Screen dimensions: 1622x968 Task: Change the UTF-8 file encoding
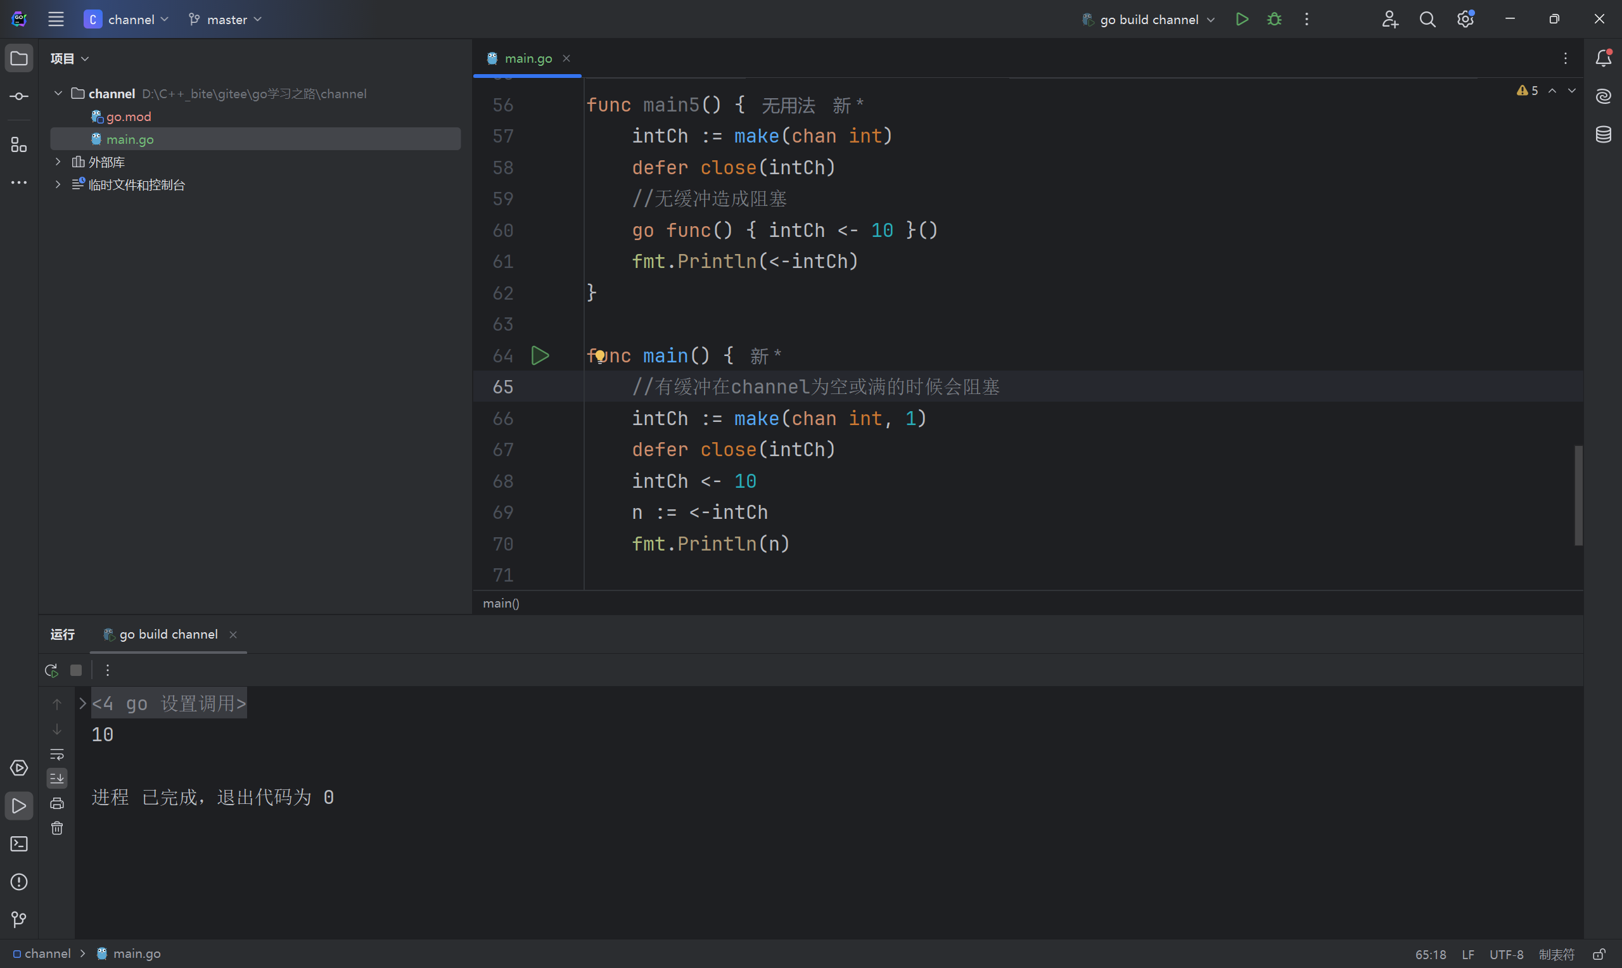point(1506,954)
